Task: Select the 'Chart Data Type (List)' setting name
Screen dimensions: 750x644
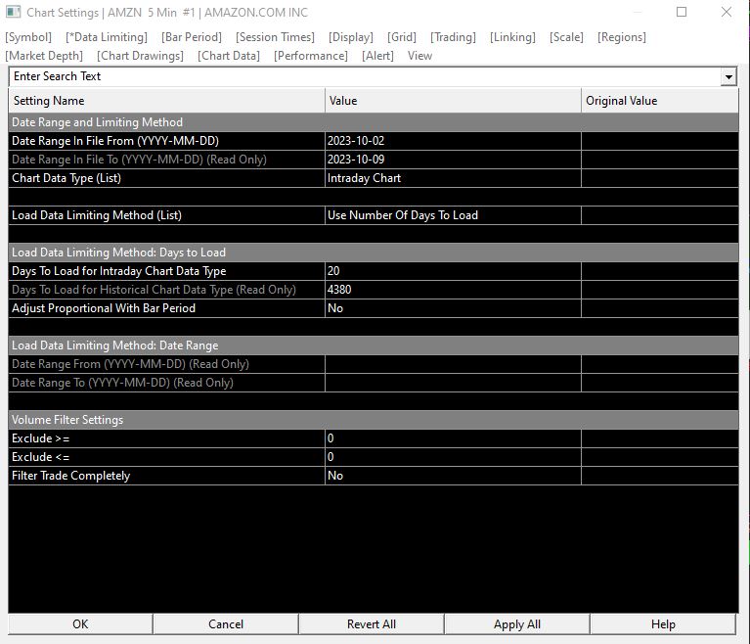Action: point(66,178)
